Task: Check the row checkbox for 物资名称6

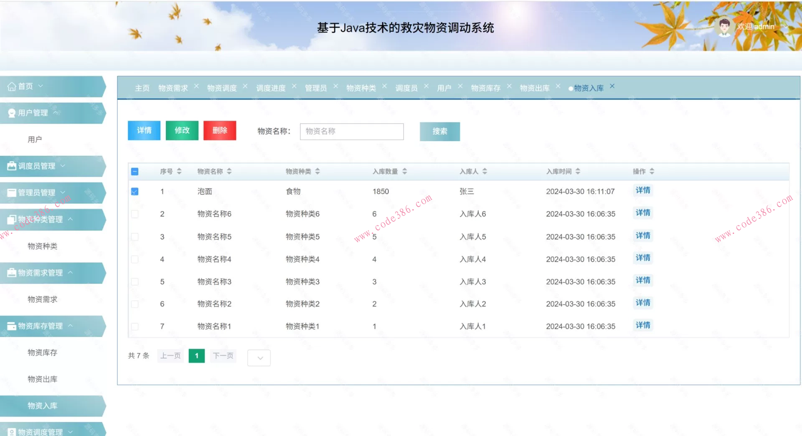Action: tap(135, 214)
